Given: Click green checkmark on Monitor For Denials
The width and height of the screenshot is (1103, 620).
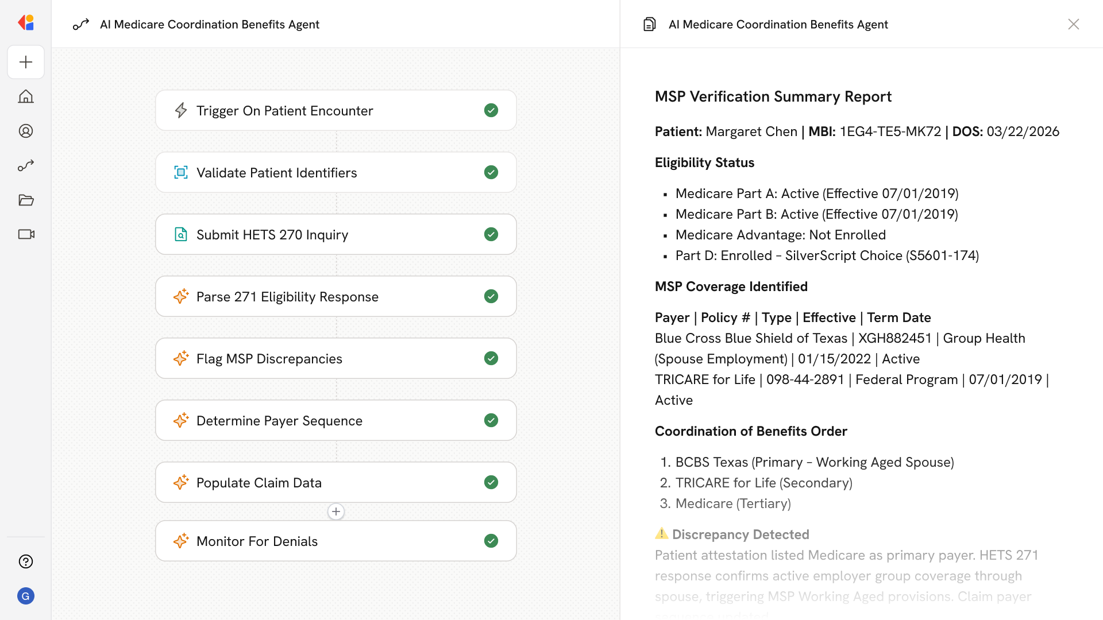Looking at the screenshot, I should tap(491, 541).
